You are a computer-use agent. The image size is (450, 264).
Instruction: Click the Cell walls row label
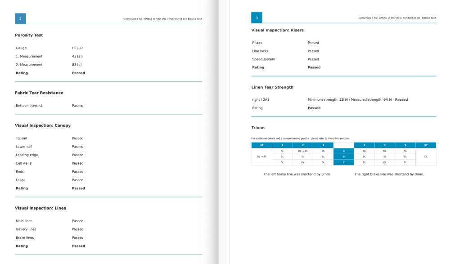24,163
